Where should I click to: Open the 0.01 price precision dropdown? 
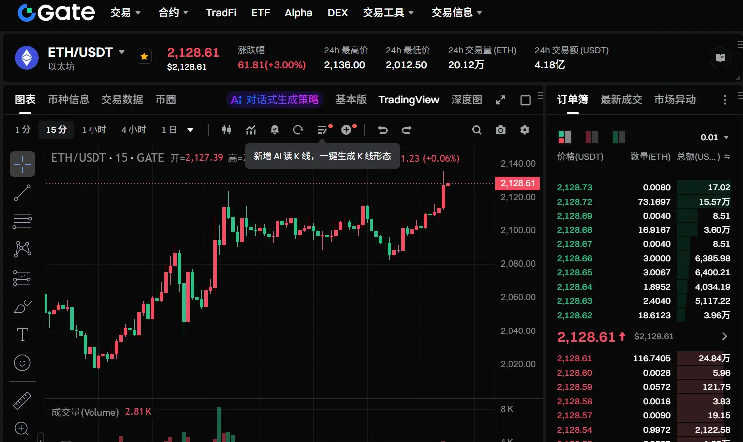(x=714, y=137)
